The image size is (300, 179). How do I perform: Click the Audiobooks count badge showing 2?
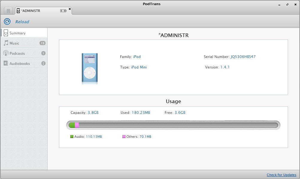coord(43,63)
